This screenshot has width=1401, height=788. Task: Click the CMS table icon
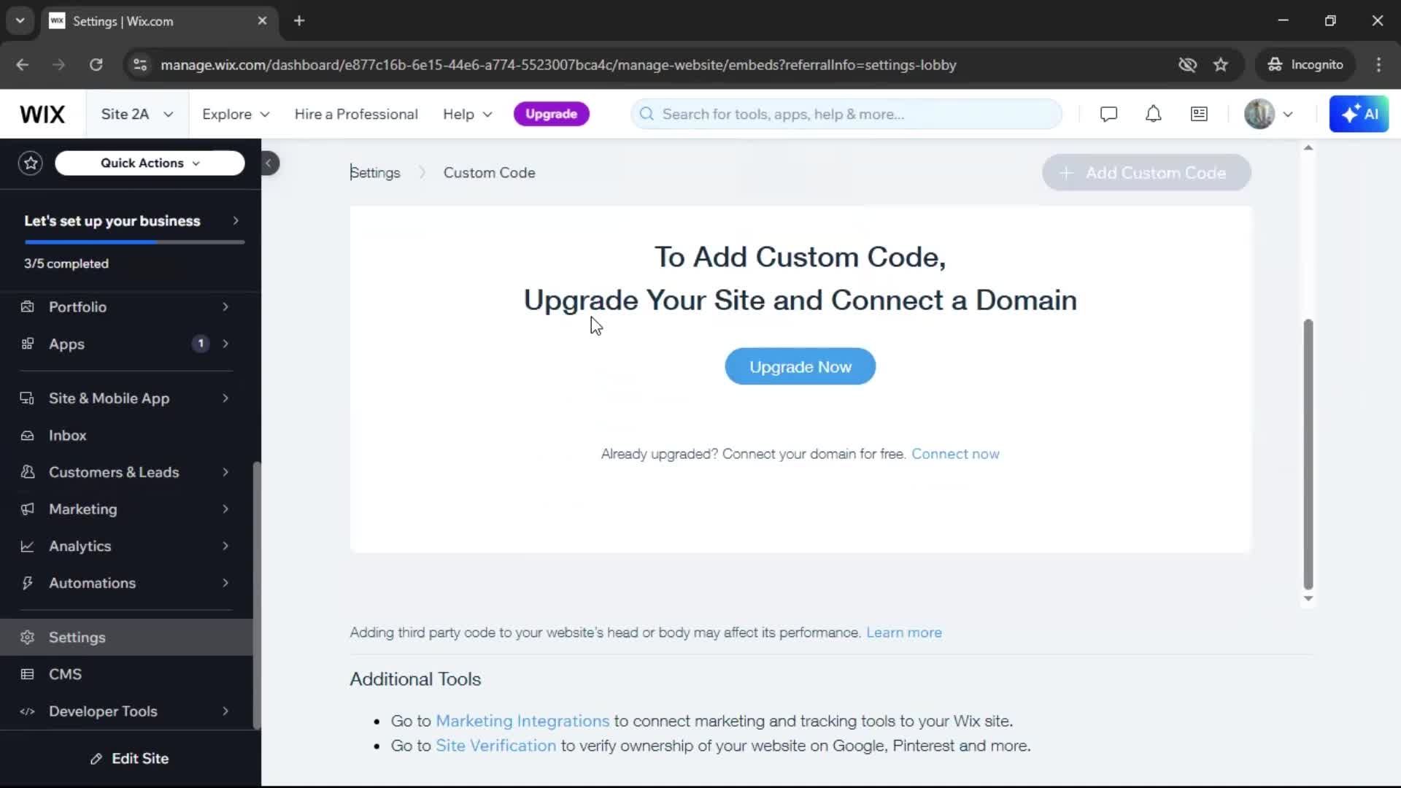click(28, 675)
